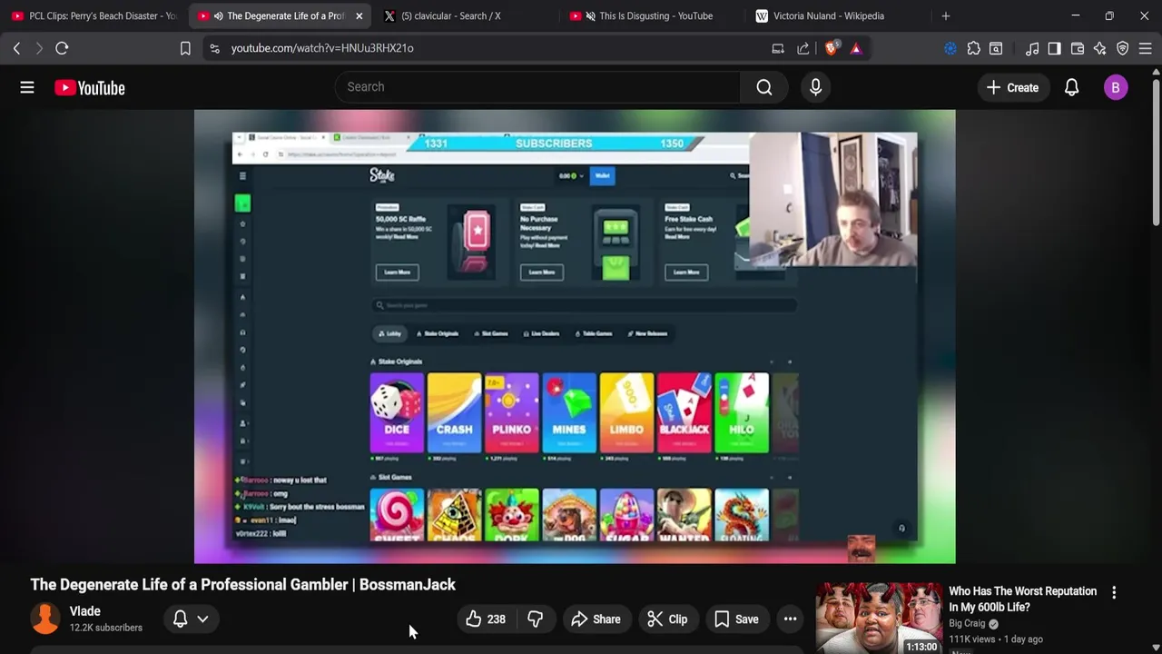Viewport: 1162px width, 654px height.
Task: Open Brave Rewards triangle icon
Action: pos(856,48)
